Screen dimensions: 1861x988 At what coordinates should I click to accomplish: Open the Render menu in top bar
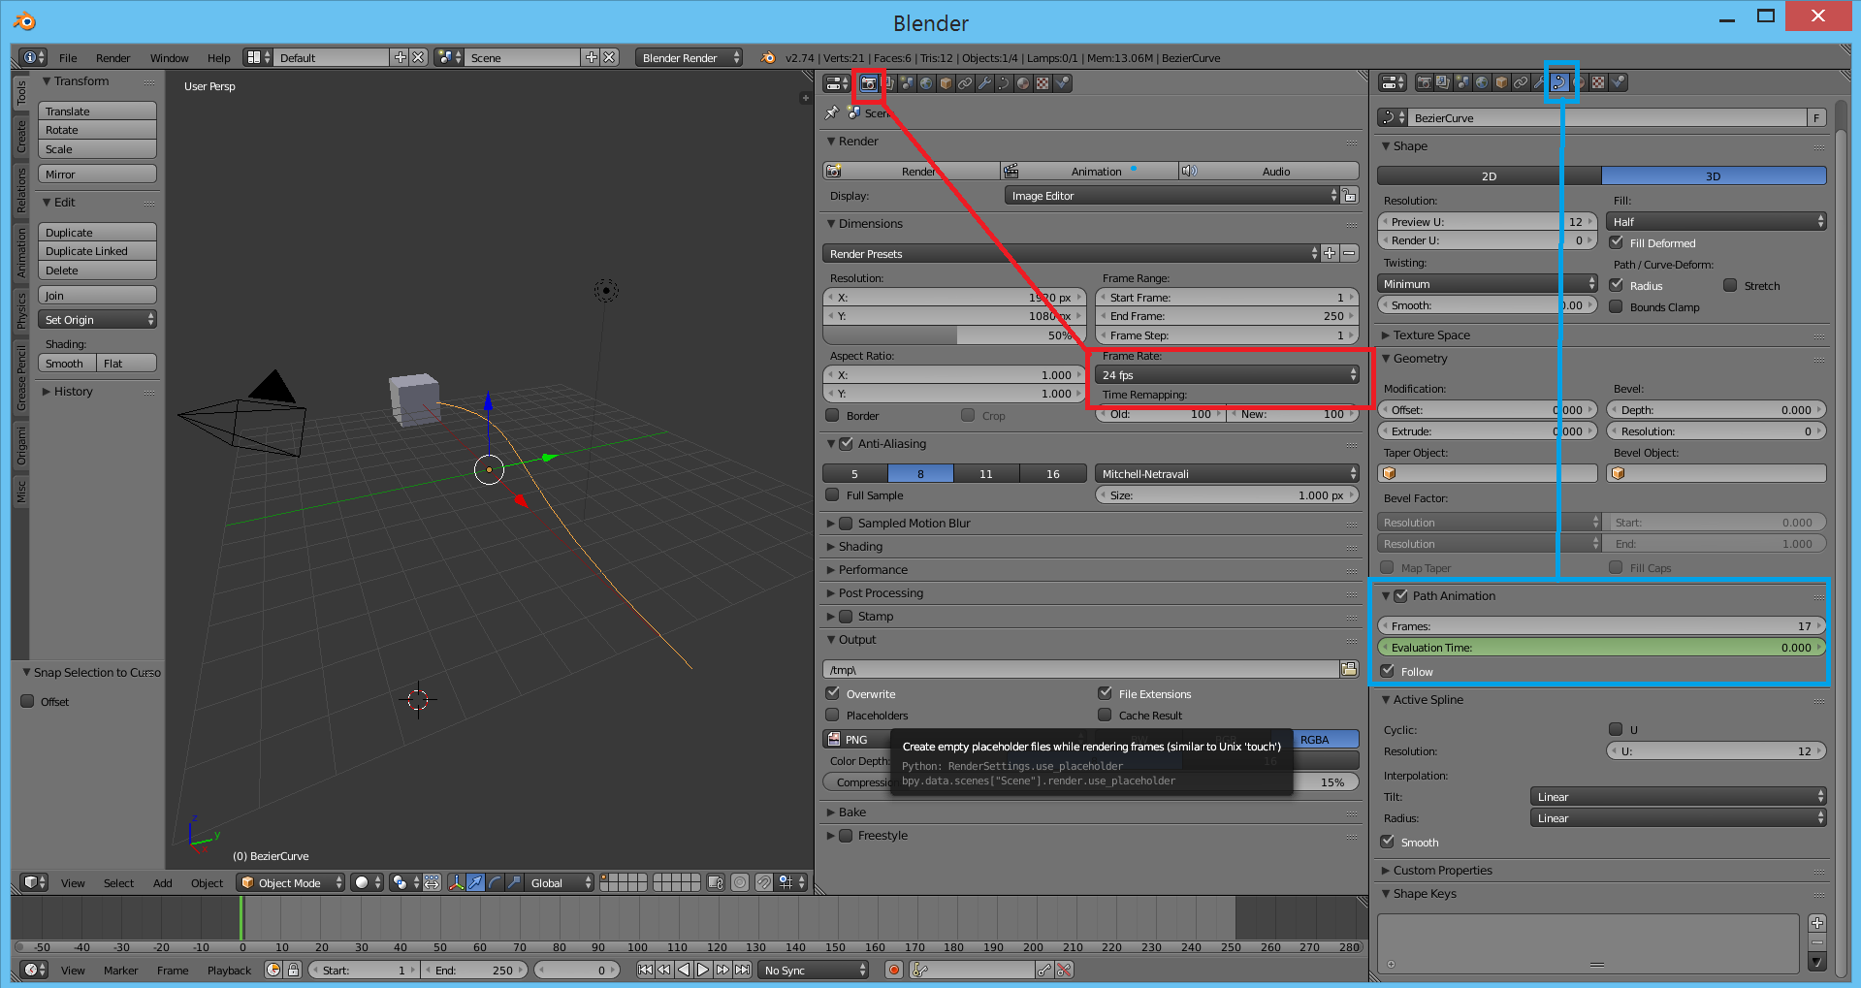tap(112, 58)
